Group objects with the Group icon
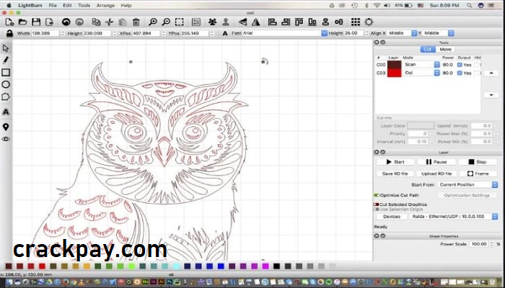The image size is (505, 288). point(212,22)
